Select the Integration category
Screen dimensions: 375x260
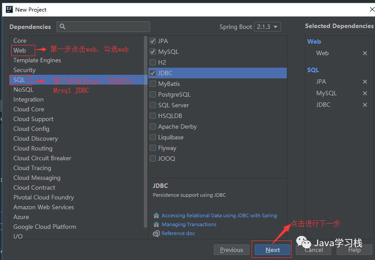point(29,99)
